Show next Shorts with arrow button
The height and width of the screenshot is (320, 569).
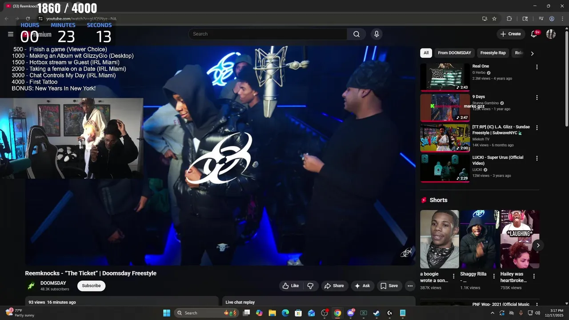coord(538,245)
